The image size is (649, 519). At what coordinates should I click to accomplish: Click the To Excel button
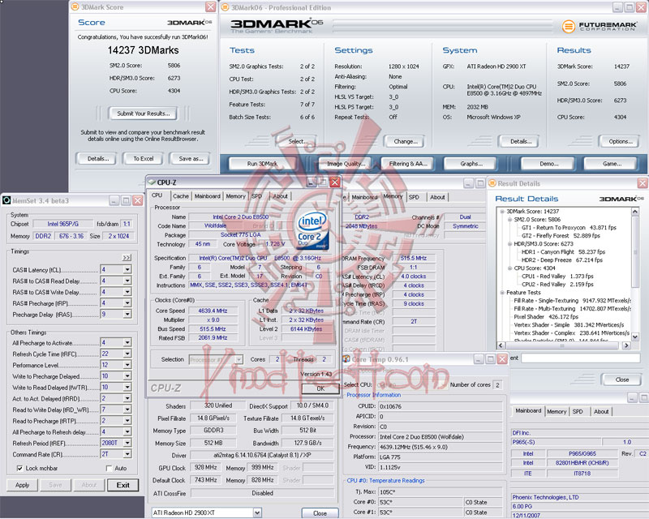tap(144, 158)
